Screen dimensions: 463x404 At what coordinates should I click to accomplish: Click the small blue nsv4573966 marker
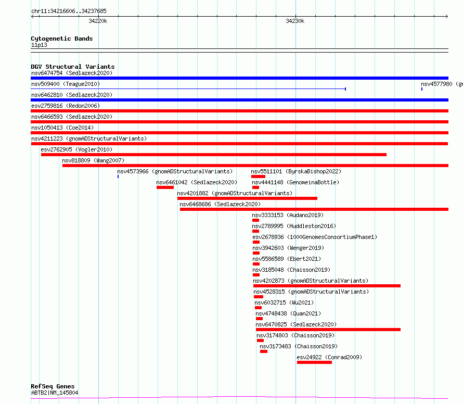118,176
